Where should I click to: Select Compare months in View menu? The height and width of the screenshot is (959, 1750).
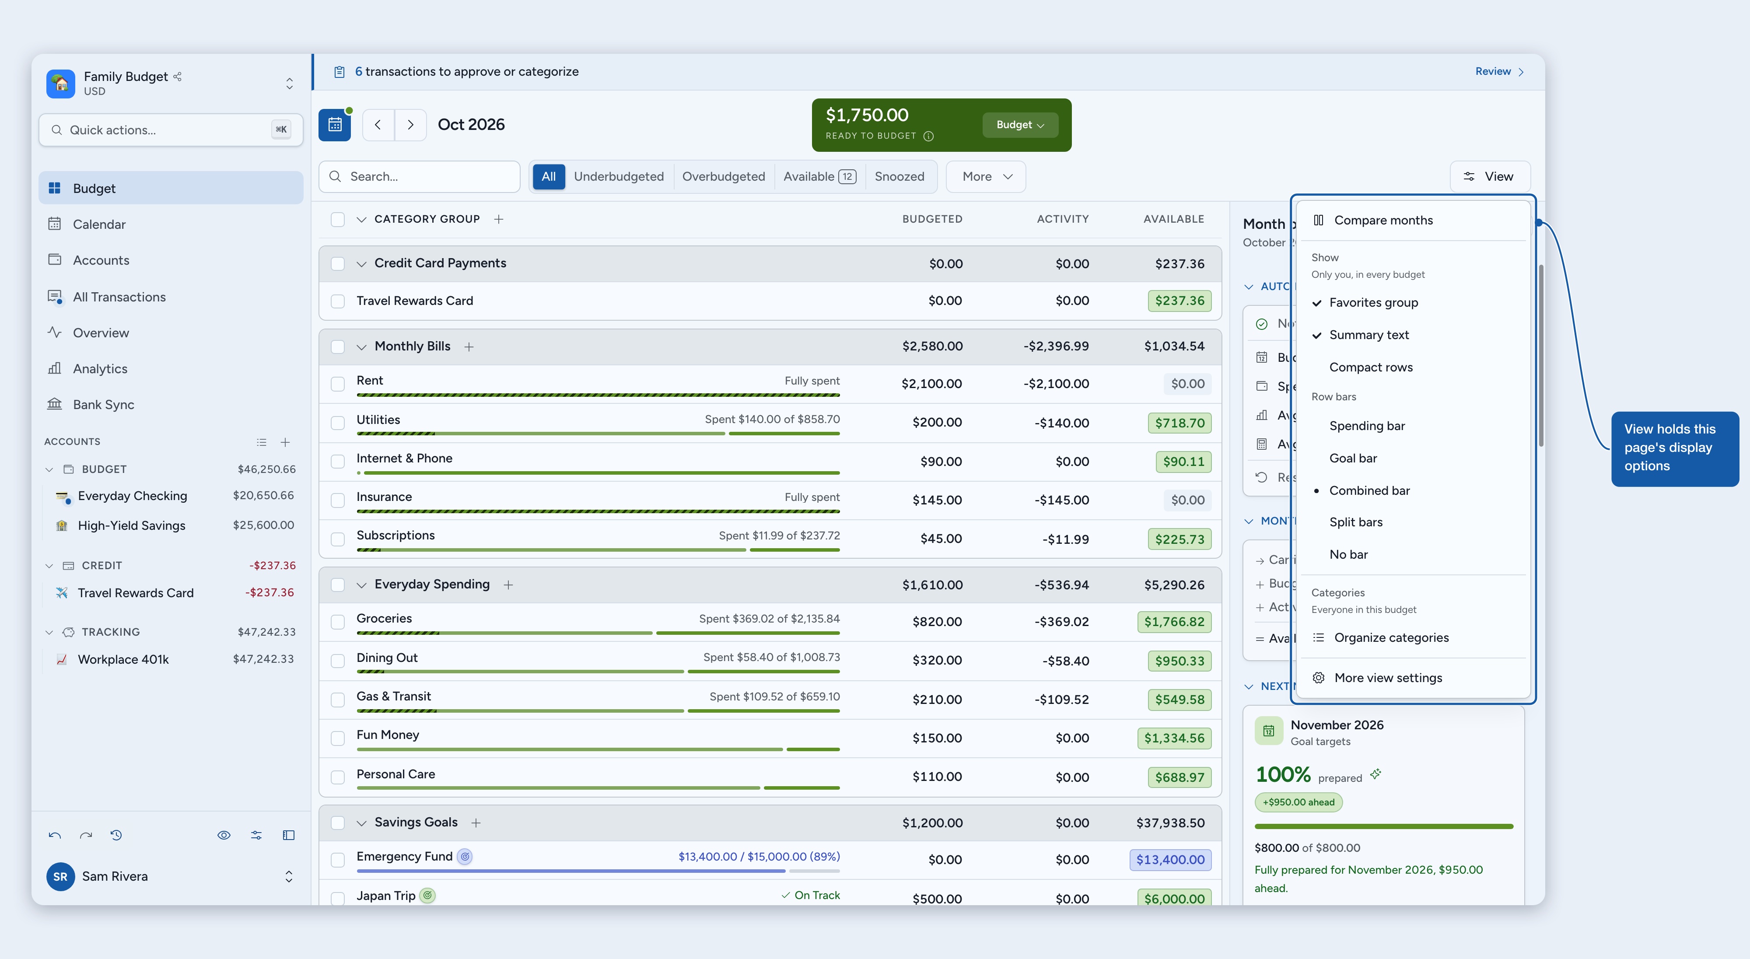point(1412,220)
